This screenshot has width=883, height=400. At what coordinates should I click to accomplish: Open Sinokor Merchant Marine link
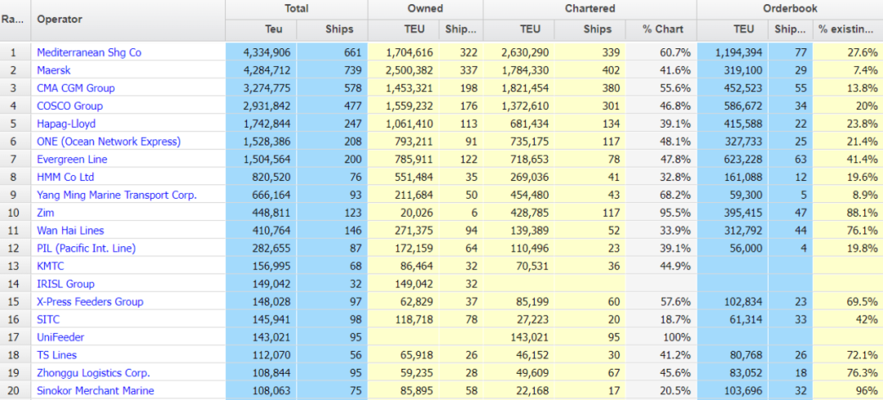pos(95,391)
